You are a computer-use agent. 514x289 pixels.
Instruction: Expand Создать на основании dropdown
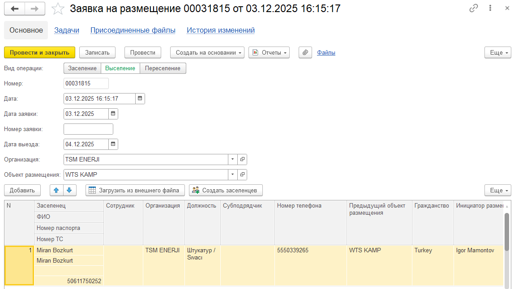207,52
